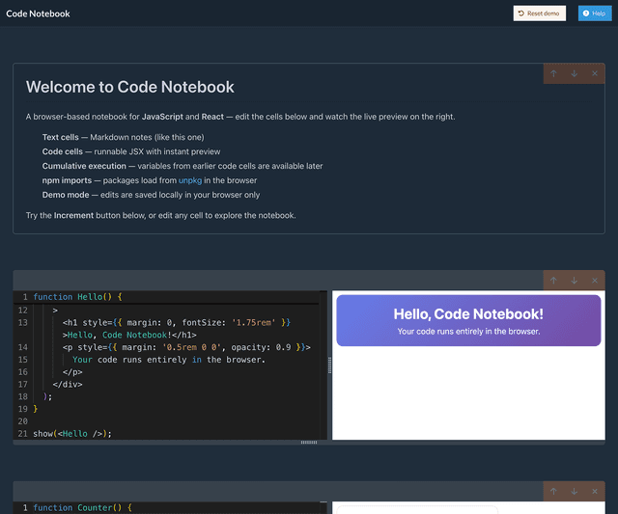This screenshot has height=514, width=618.
Task: Move the Welcome text cell down
Action: tap(574, 73)
